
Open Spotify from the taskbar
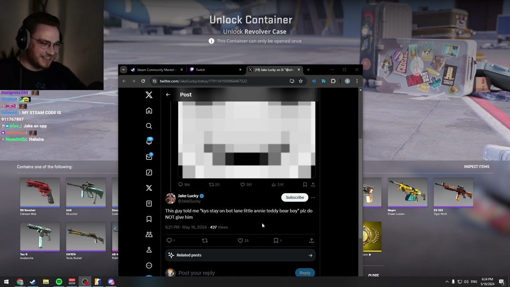coord(59,282)
